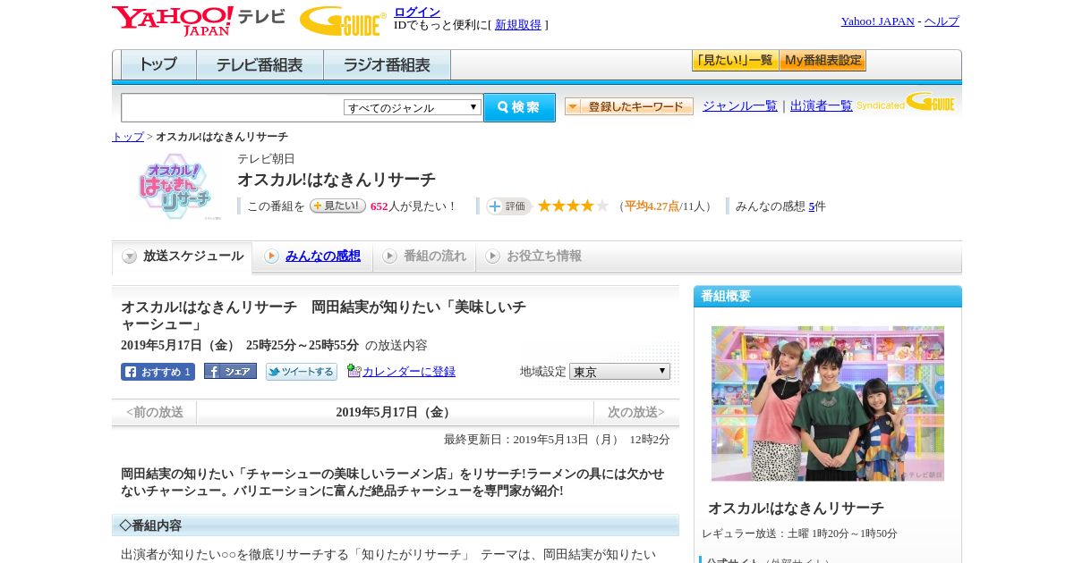Open the 新規取得 registration link
The height and width of the screenshot is (563, 1074).
pyautogui.click(x=518, y=25)
